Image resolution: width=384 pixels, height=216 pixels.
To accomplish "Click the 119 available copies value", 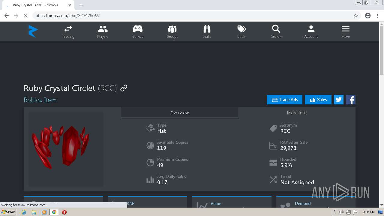I will pyautogui.click(x=162, y=148).
